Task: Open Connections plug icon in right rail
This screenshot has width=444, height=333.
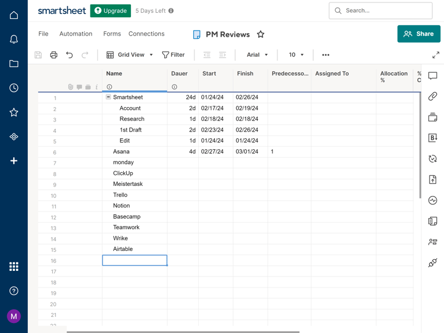Action: click(x=433, y=263)
